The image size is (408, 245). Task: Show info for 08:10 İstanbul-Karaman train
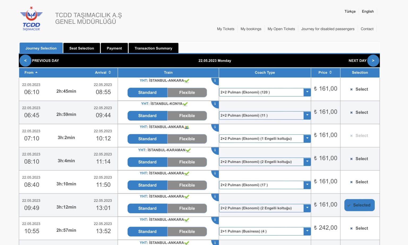[215, 150]
